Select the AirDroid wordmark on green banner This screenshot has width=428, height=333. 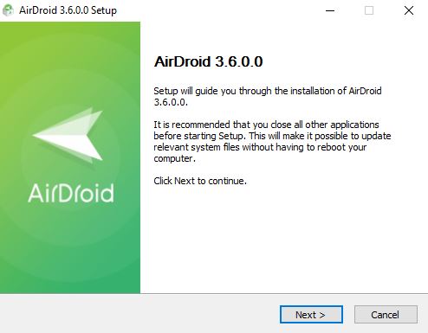click(71, 193)
